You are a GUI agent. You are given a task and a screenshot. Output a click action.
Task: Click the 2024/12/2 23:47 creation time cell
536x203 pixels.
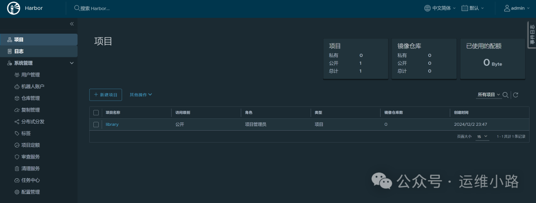click(470, 125)
